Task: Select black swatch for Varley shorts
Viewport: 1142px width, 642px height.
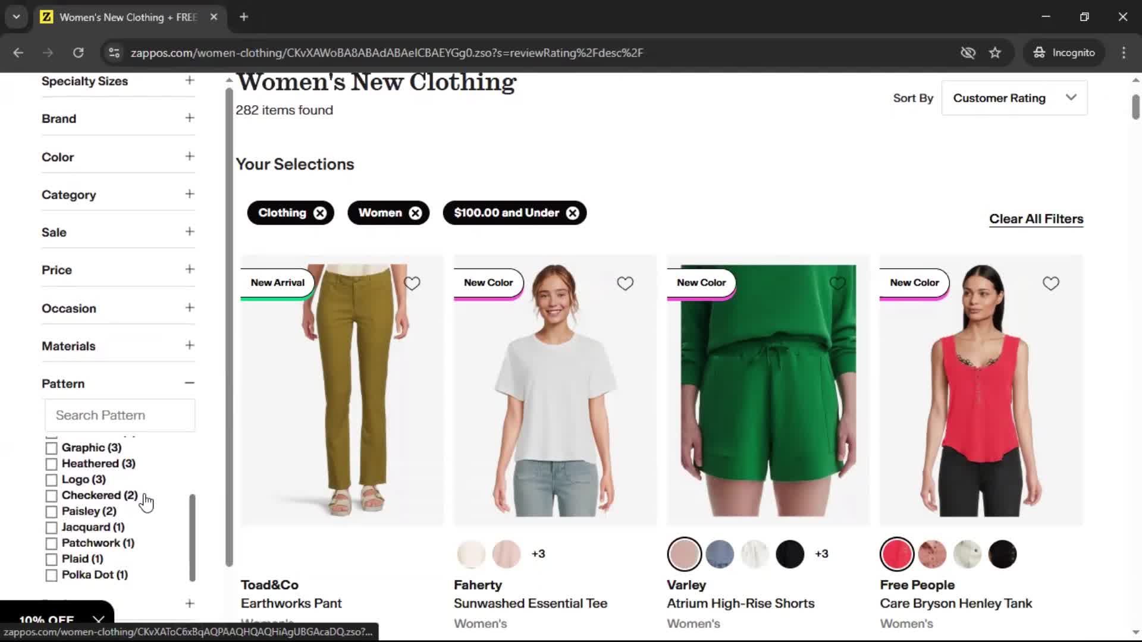Action: point(790,554)
